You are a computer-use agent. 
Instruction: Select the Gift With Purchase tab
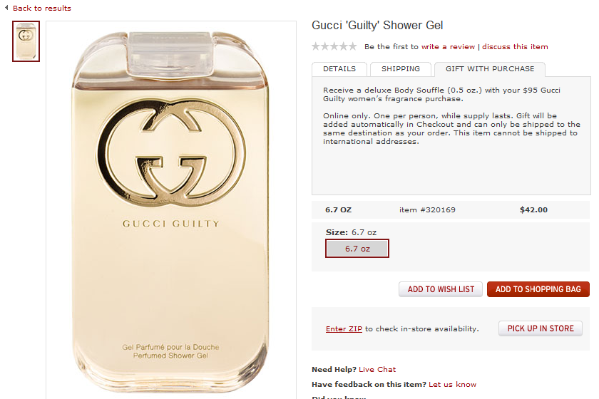(490, 69)
